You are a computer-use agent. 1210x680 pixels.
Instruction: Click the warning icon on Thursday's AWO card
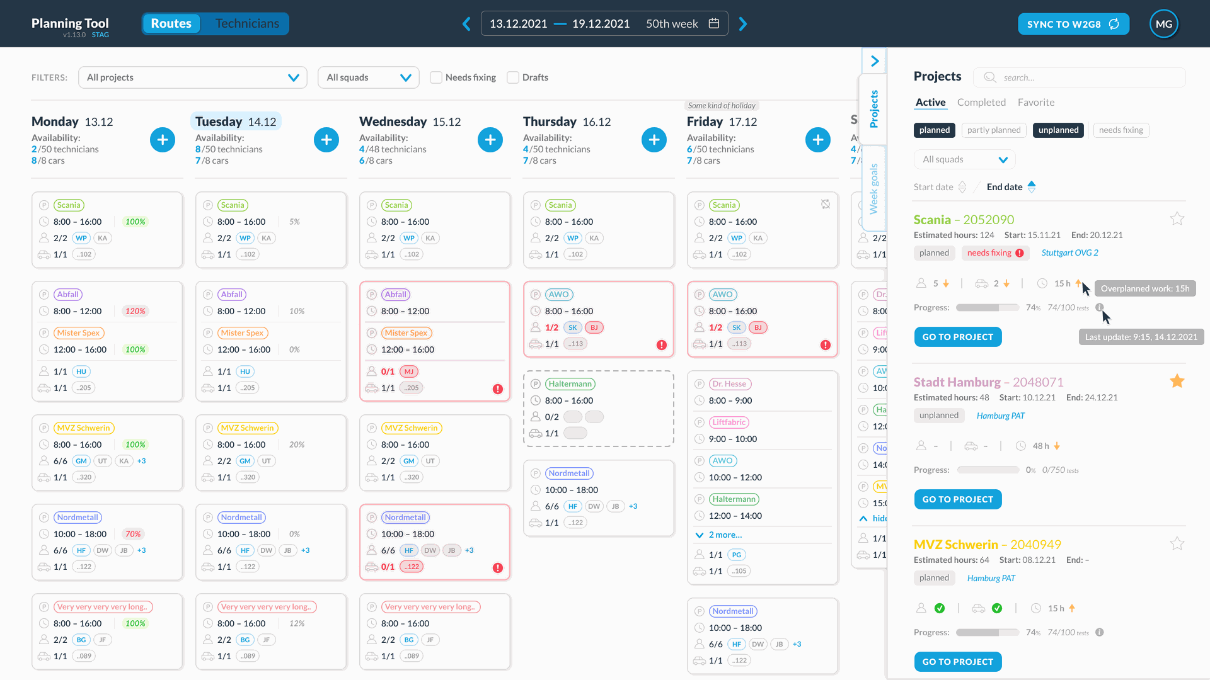coord(661,344)
